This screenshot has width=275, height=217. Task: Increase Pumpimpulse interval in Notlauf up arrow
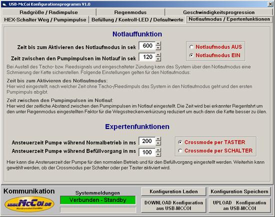pyautogui.click(x=158, y=55)
